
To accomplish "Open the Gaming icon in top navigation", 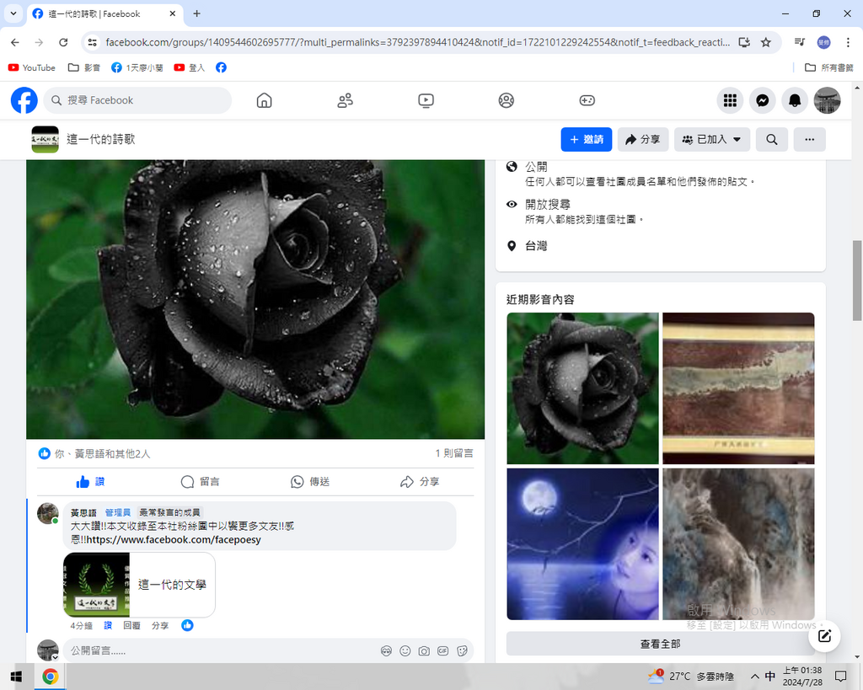I will 587,100.
